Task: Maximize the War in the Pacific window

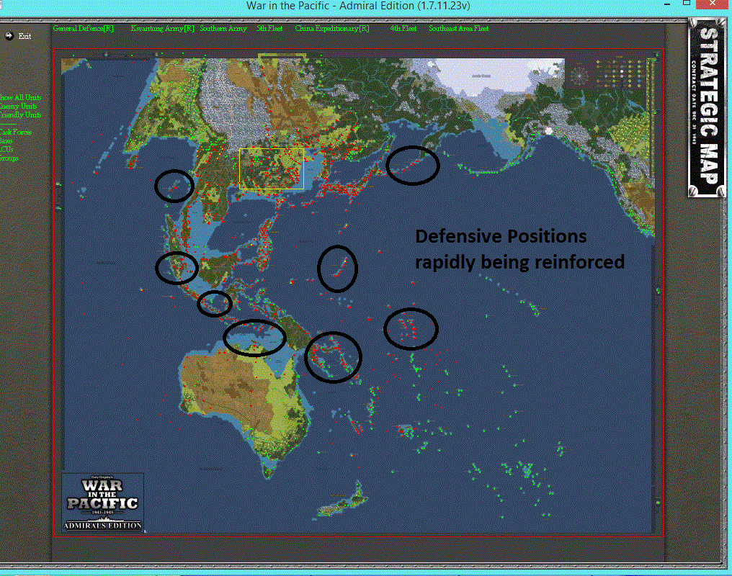Action: click(x=686, y=4)
